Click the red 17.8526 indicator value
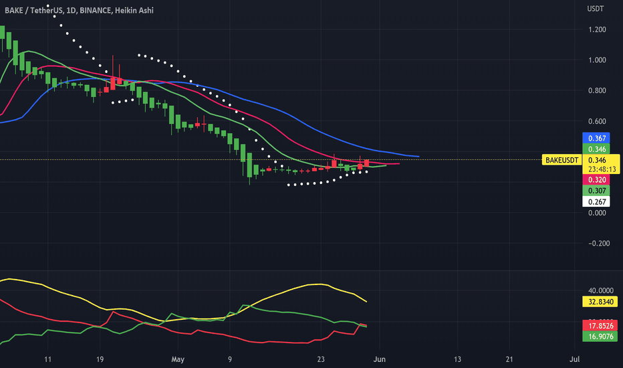623x368 pixels. coord(600,326)
